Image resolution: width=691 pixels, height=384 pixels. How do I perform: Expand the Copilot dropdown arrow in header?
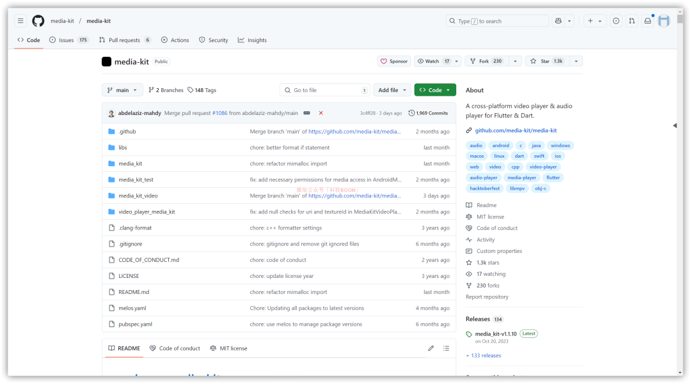tap(569, 20)
